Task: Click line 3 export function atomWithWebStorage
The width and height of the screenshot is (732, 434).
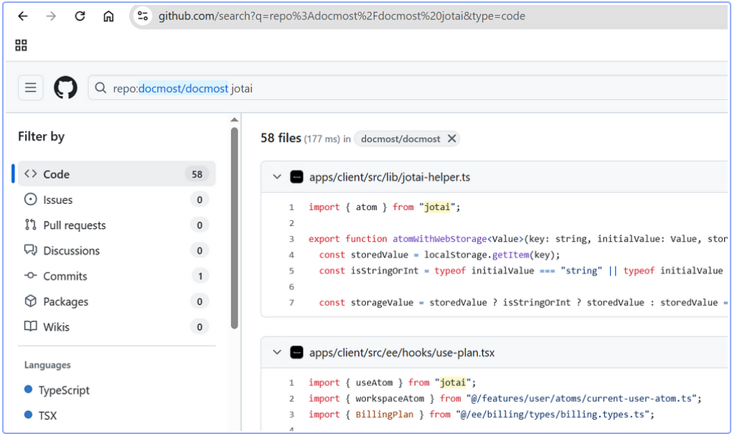Action: tap(517, 239)
